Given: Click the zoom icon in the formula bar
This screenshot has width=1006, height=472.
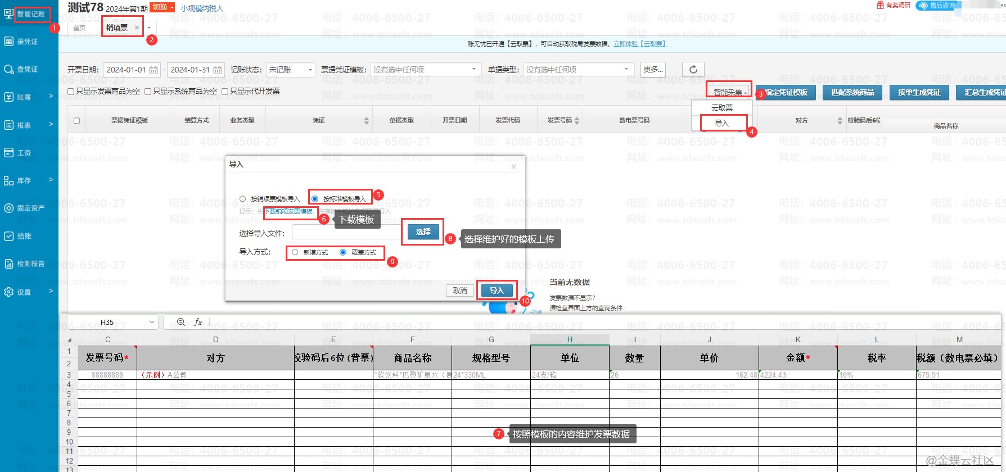Looking at the screenshot, I should 181,322.
